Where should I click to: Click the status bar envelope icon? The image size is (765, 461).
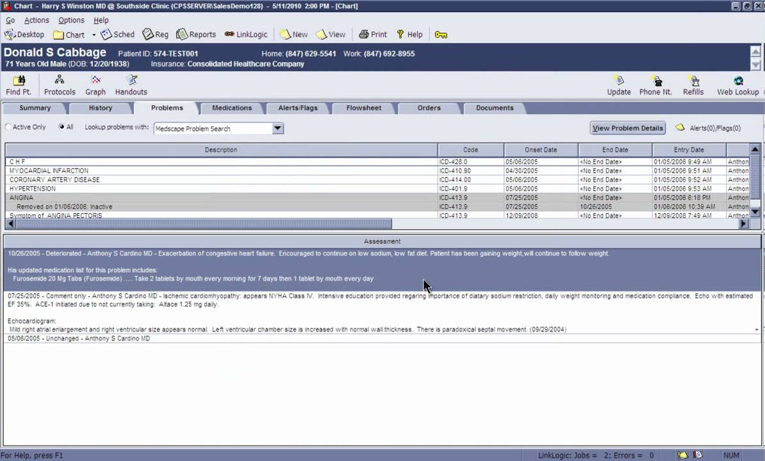(682, 455)
